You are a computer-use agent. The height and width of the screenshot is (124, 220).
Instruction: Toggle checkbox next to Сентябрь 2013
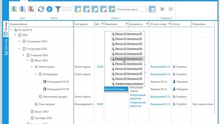[x=32, y=118]
